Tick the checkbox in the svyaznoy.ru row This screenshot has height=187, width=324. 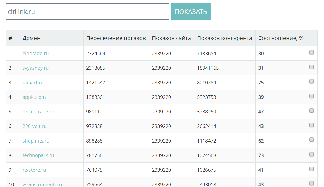[x=312, y=67]
